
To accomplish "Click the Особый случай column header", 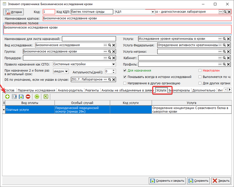I will [x=82, y=103].
